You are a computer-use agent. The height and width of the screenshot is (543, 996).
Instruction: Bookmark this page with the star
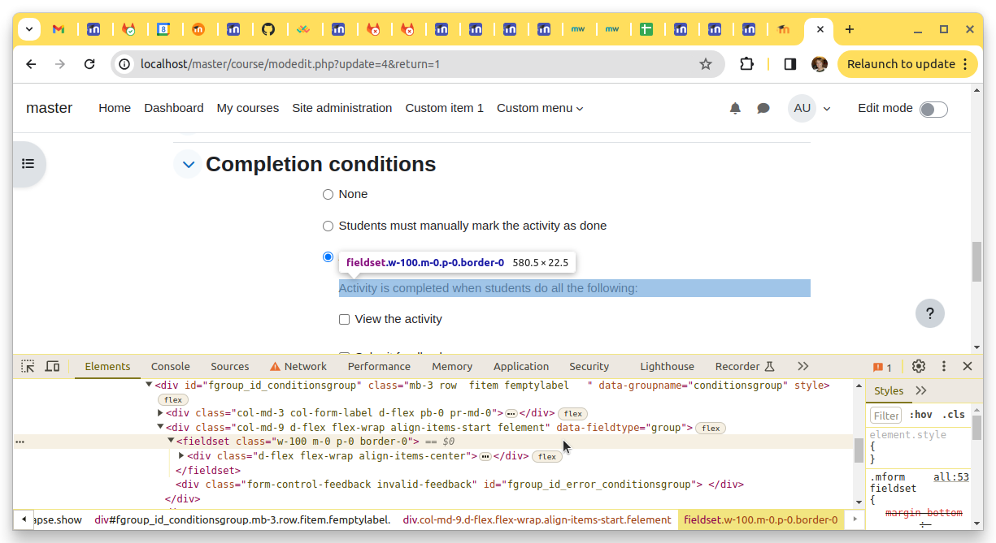point(706,64)
